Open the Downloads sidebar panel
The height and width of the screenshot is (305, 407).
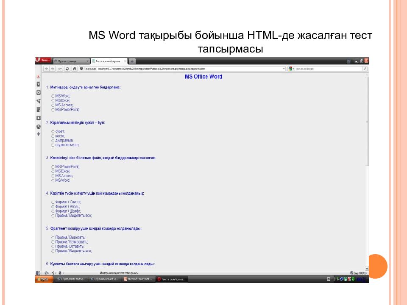pyautogui.click(x=39, y=118)
